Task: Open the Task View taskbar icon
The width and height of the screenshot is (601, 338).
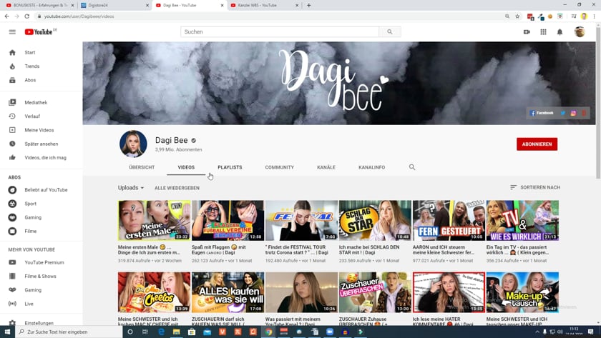Action: pos(145,332)
